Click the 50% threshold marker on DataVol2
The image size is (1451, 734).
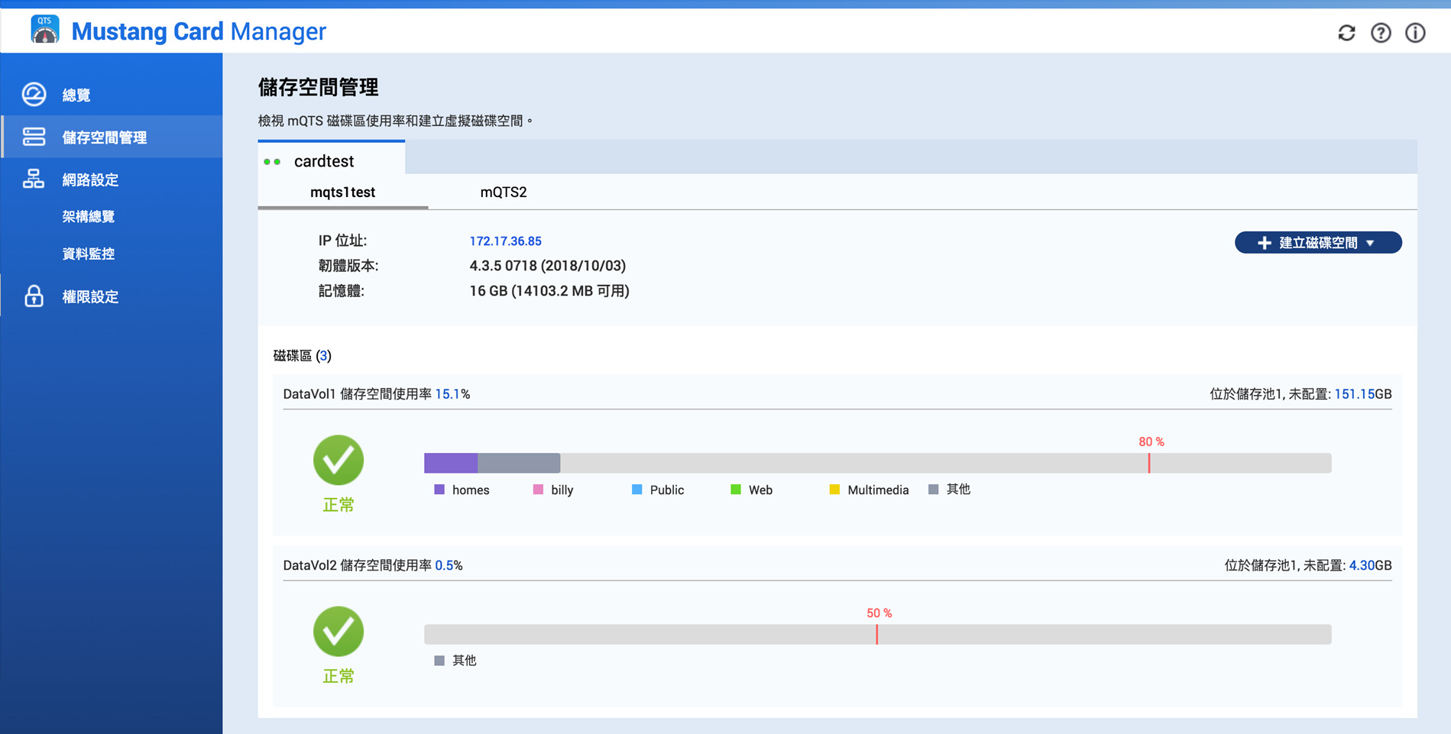(x=877, y=634)
